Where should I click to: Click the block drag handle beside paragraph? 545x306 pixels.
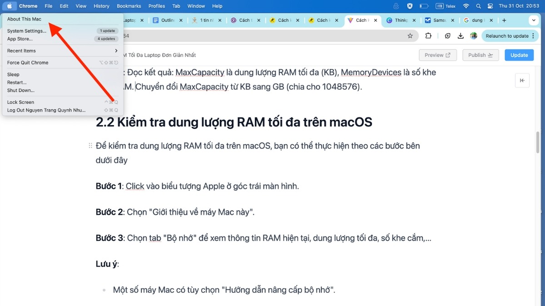90,146
